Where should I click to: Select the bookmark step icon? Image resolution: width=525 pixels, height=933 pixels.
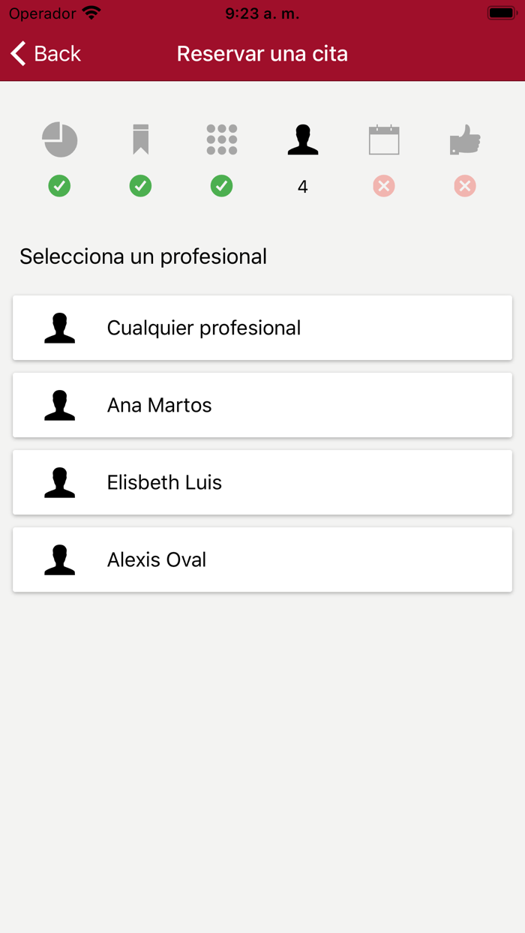(x=141, y=139)
